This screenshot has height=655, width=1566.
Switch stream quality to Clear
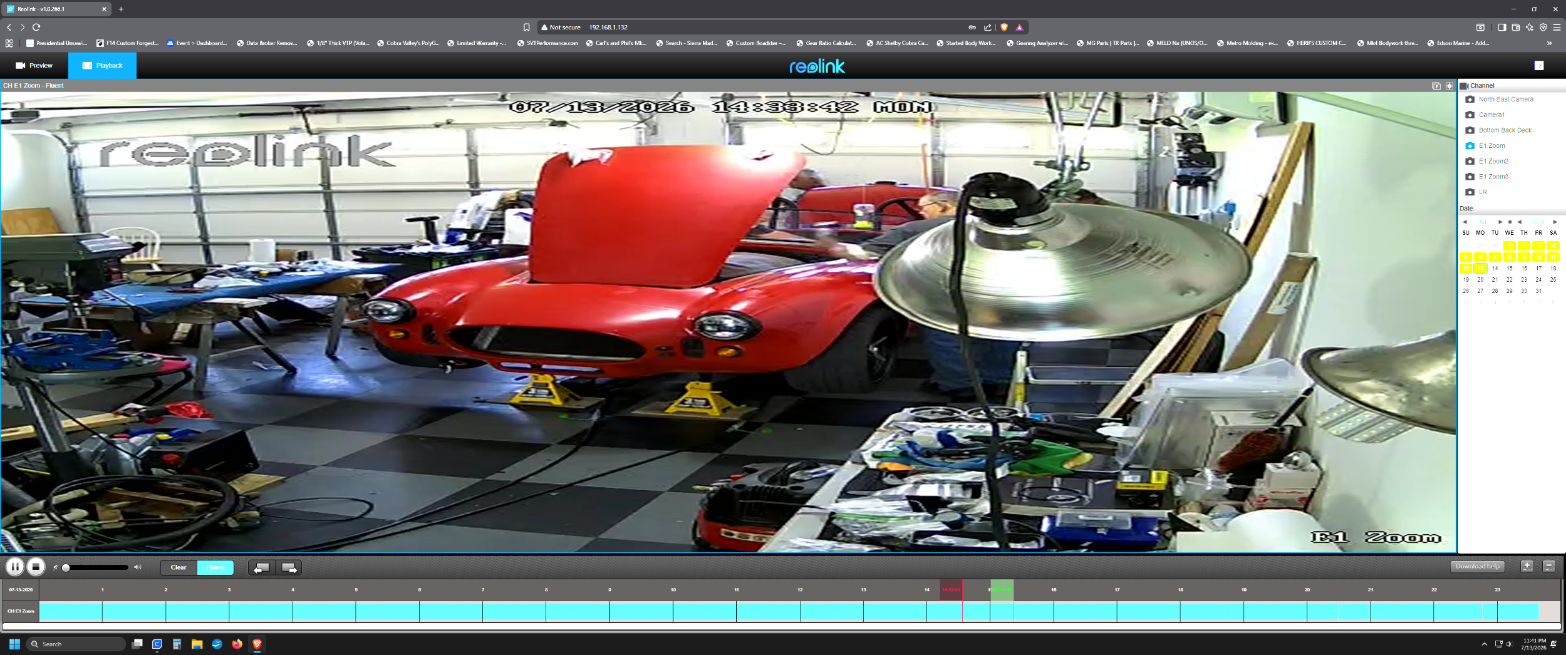[179, 567]
